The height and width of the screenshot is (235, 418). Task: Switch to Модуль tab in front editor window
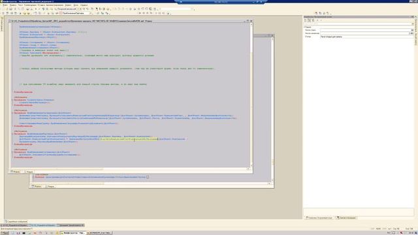[29, 172]
